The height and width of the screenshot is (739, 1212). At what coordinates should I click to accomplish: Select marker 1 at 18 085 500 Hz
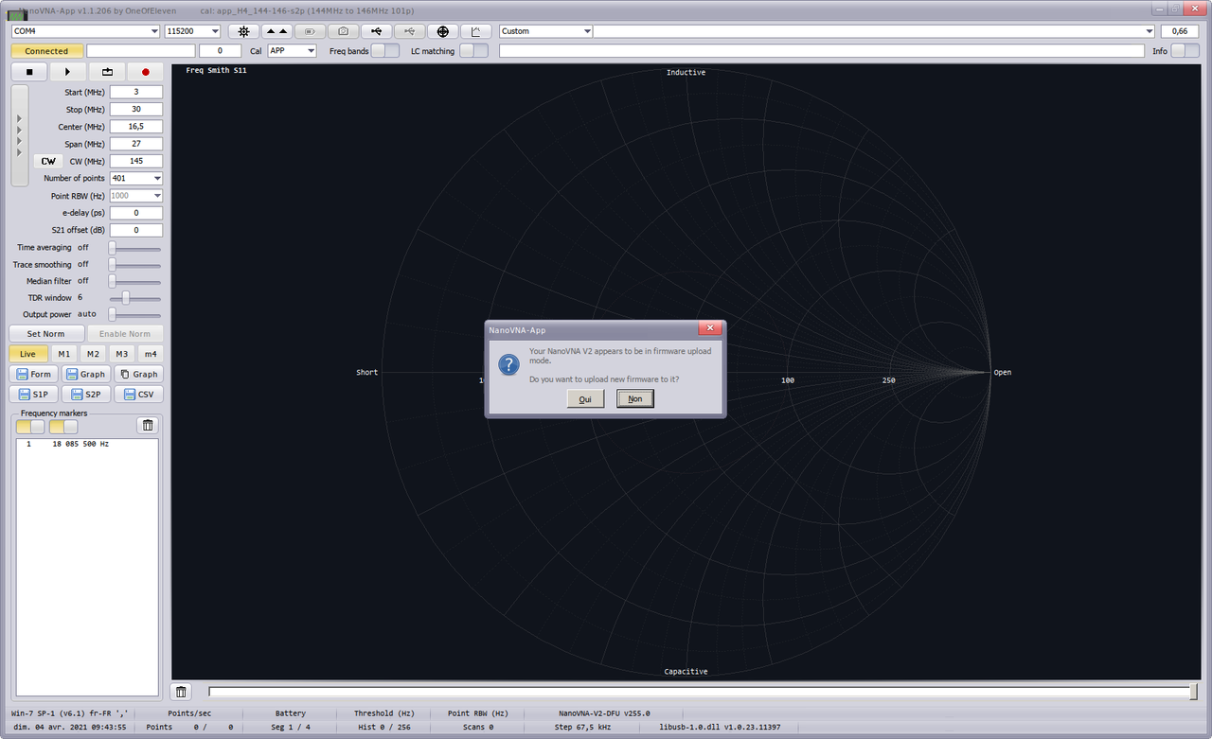(x=87, y=444)
